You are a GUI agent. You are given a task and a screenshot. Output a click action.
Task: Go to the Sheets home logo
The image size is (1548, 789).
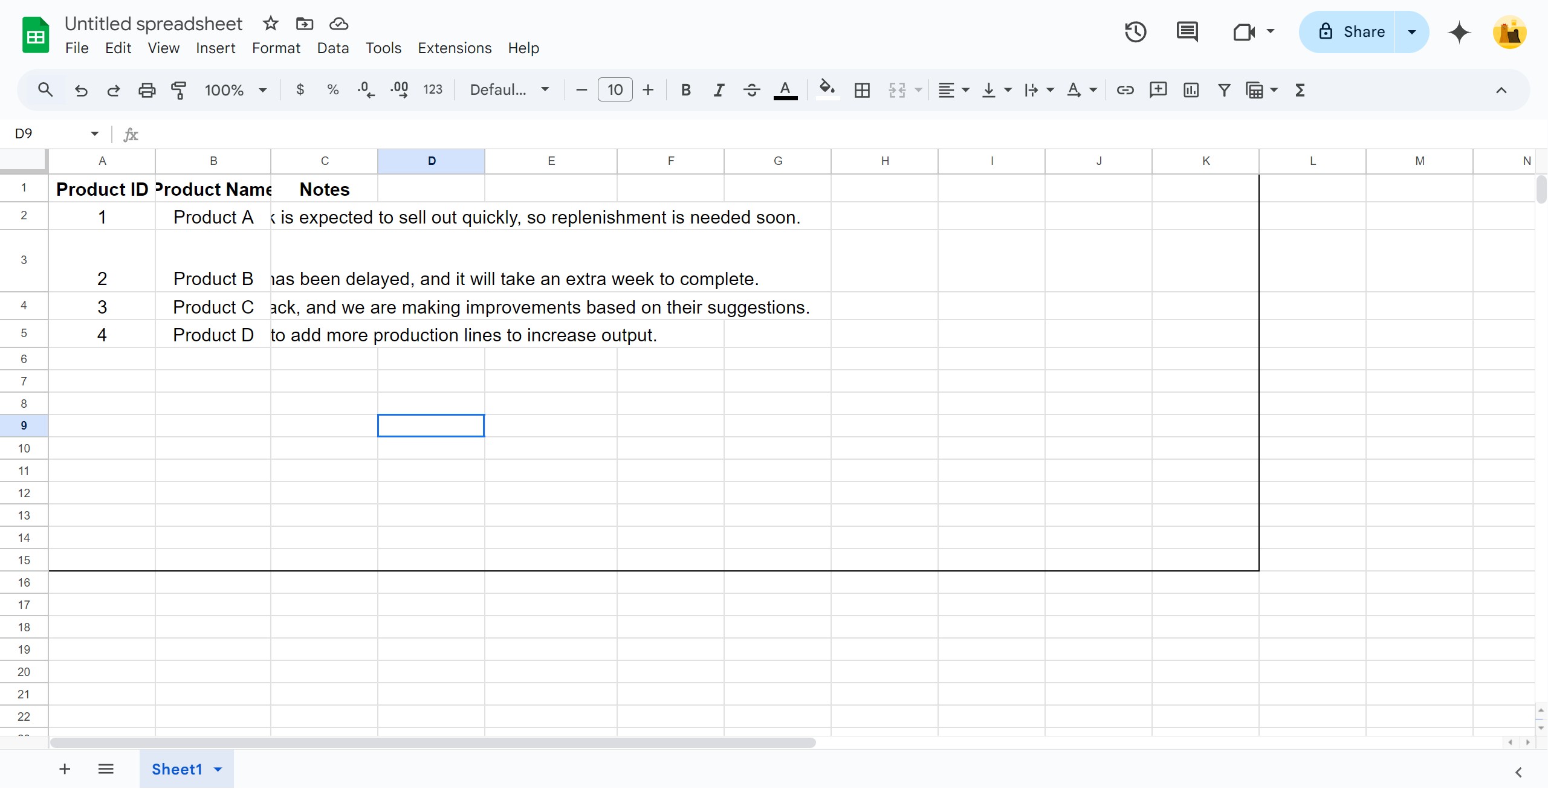tap(36, 35)
